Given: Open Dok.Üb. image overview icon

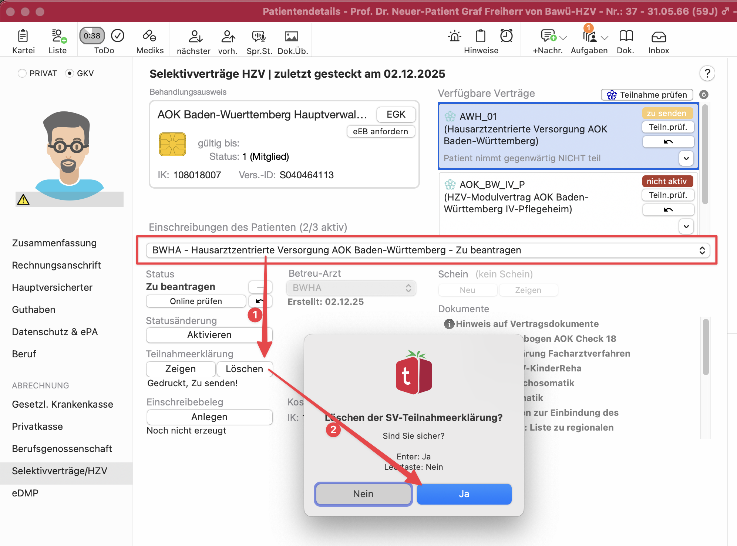Looking at the screenshot, I should point(292,36).
